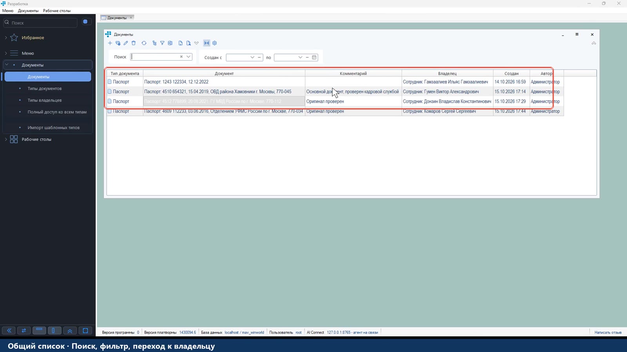
Task: Clear the Поиск field with the x
Action: 181,57
